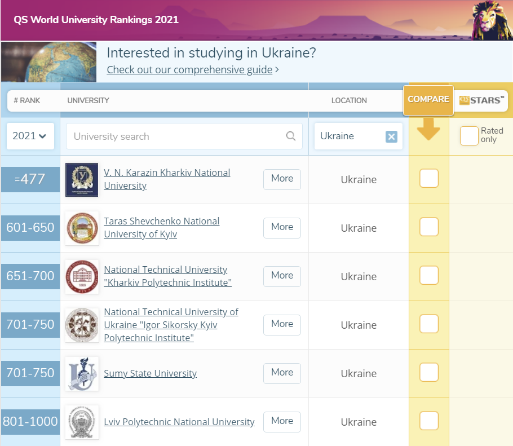Image resolution: width=513 pixels, height=446 pixels.
Task: Click the Kharkiv Polytechnic Institute logo
Action: pos(82,276)
